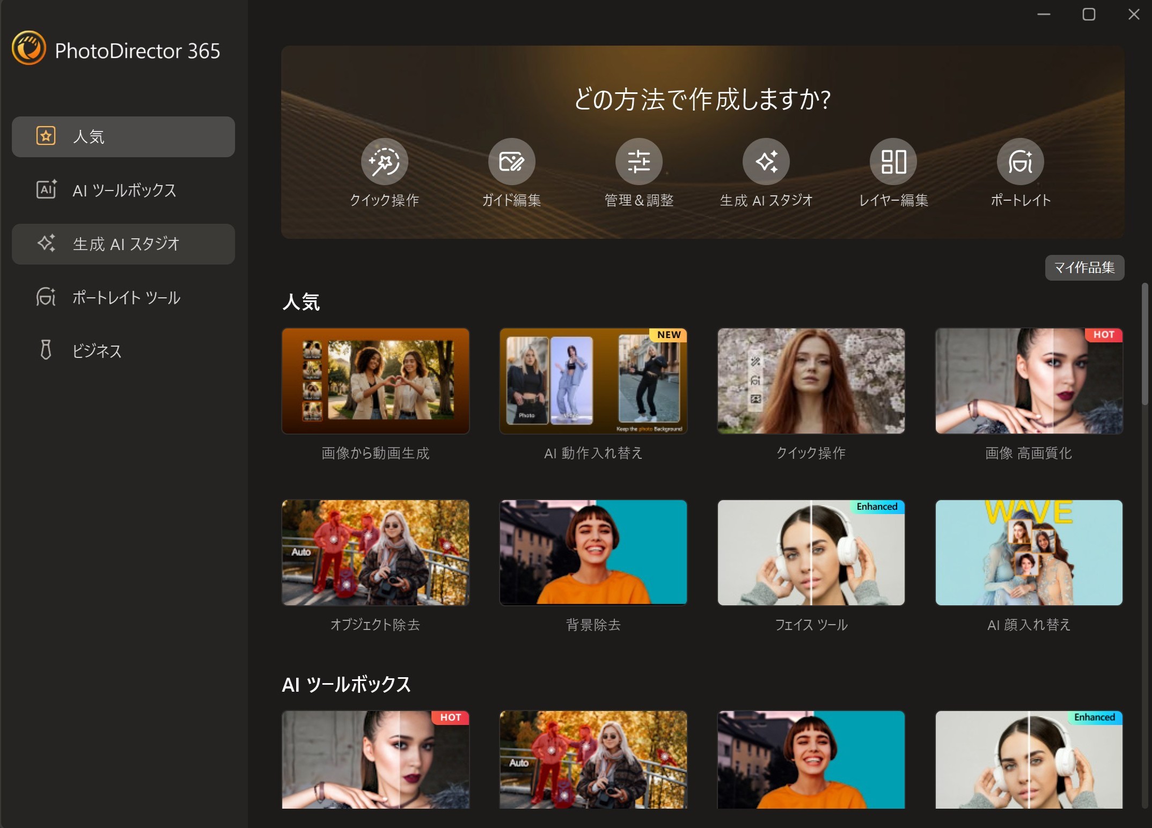
Task: Open 生成 AI スタジオ in sidebar
Action: 123,244
